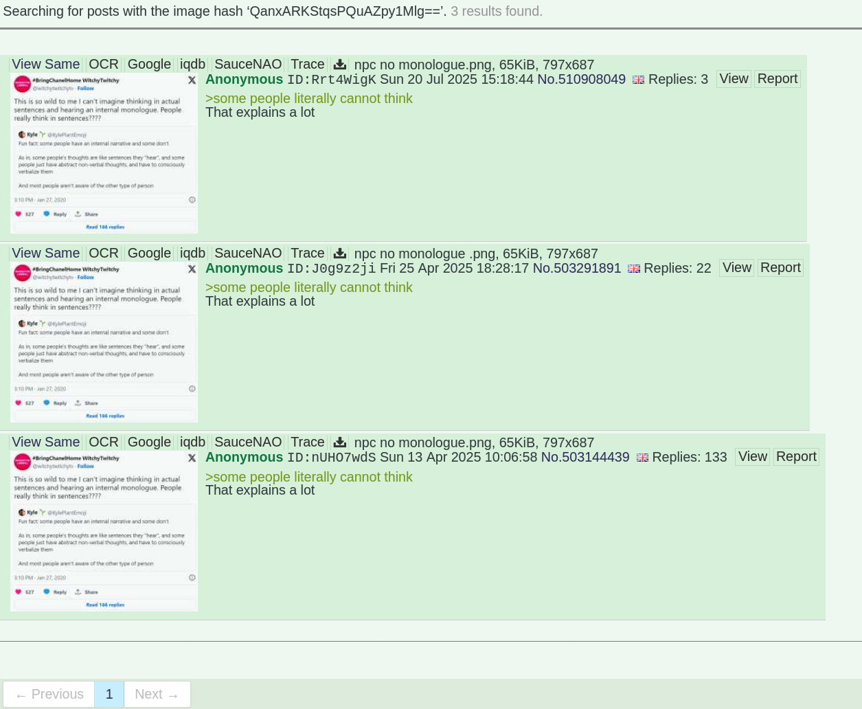Click poster ID nUHO7wdS
Image resolution: width=862 pixels, height=709 pixels.
click(332, 458)
